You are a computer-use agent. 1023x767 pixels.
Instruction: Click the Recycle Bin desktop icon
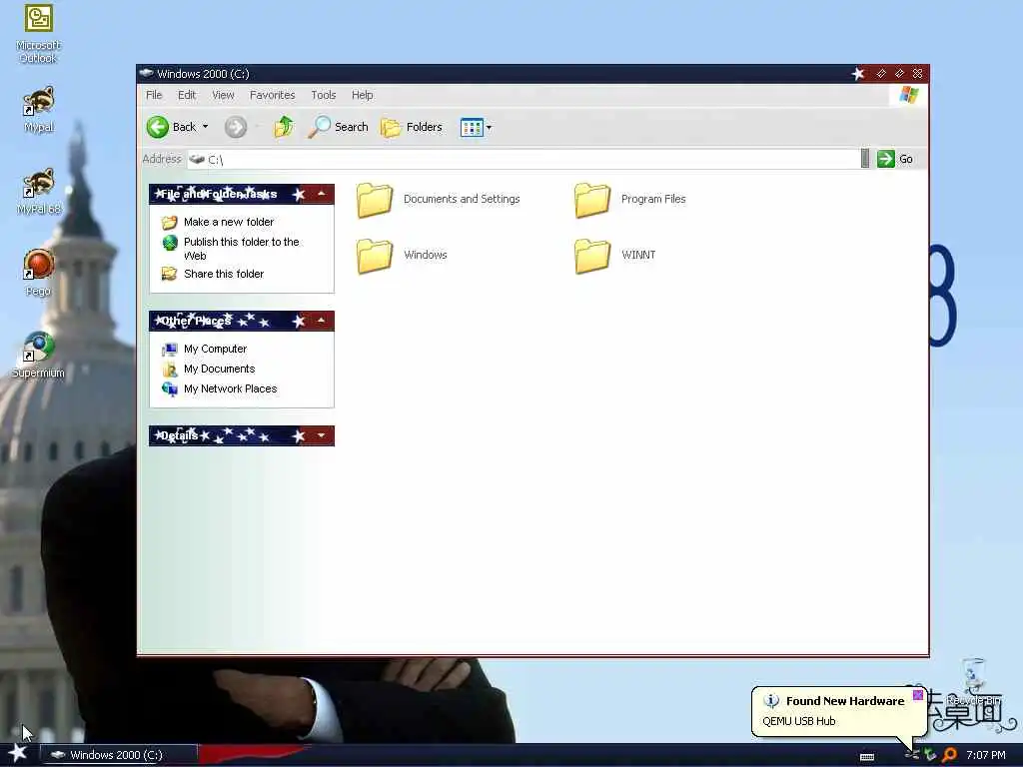pyautogui.click(x=974, y=681)
